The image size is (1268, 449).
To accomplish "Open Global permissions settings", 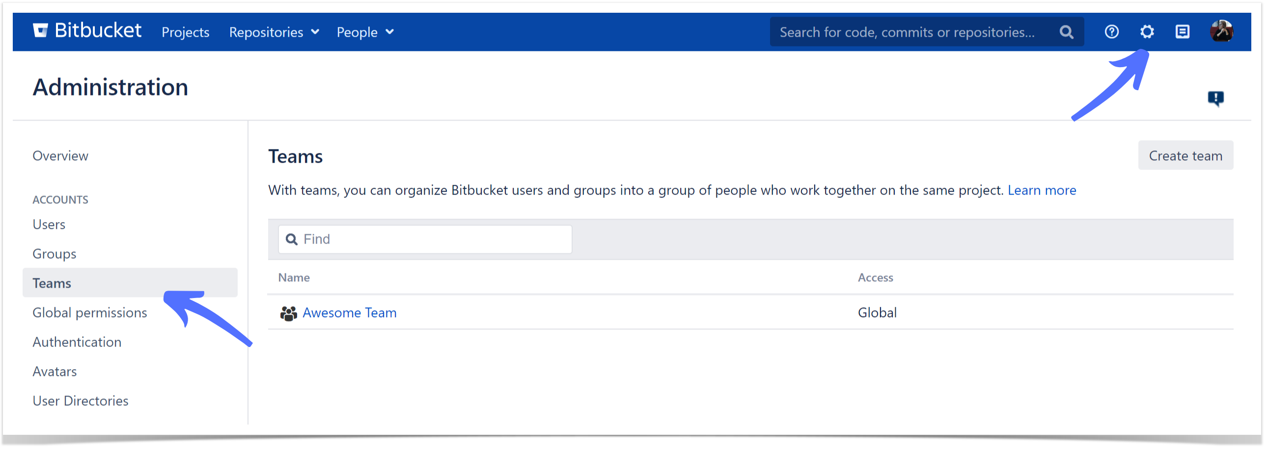I will 89,313.
